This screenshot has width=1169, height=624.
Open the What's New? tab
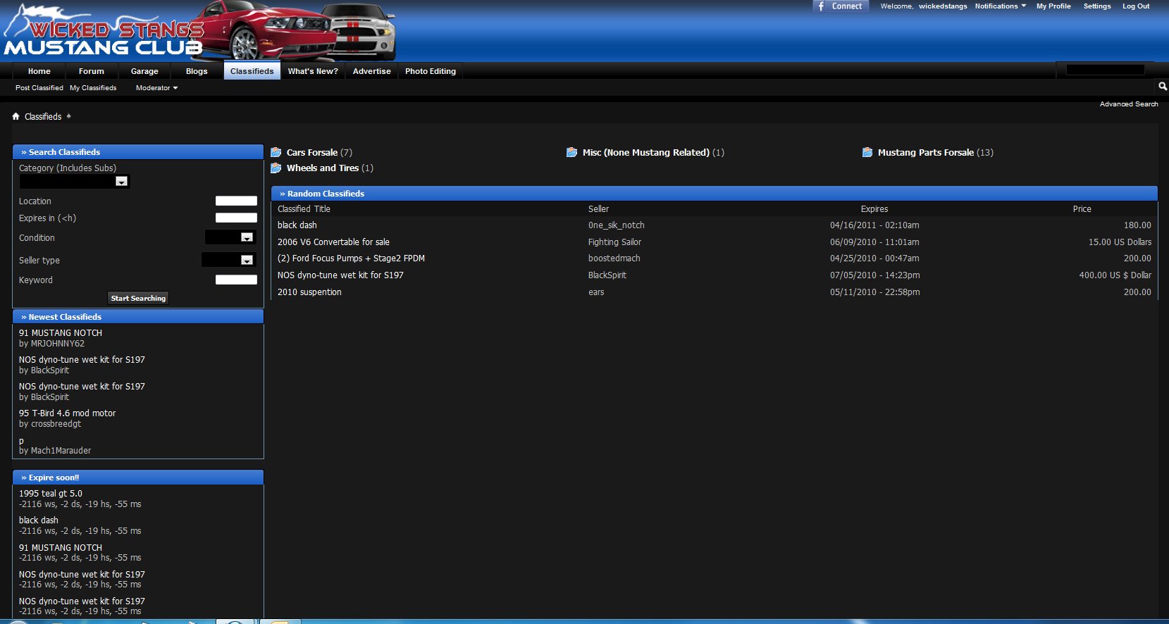coord(313,71)
